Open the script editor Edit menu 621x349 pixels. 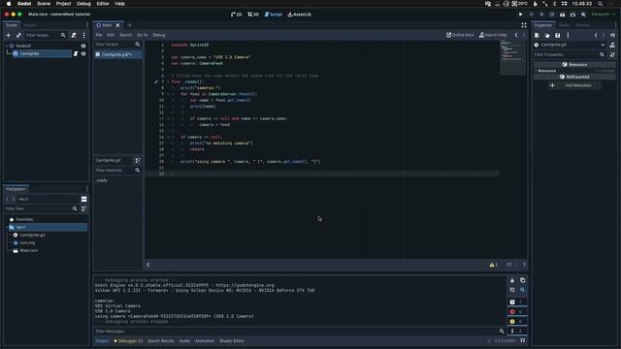coord(111,35)
